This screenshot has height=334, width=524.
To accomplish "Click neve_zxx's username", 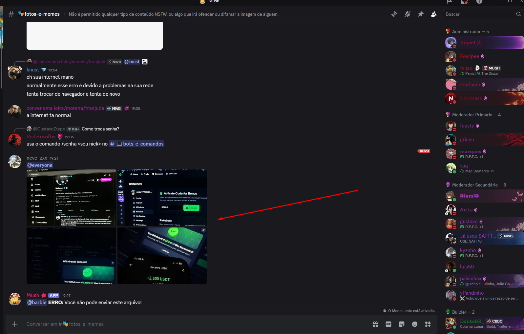I will pos(37,158).
